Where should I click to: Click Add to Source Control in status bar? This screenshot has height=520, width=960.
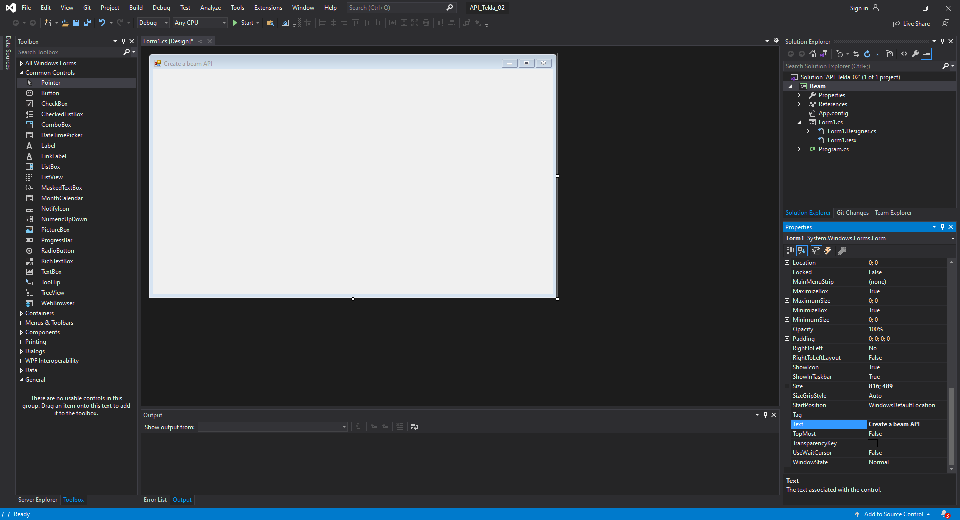coord(895,514)
